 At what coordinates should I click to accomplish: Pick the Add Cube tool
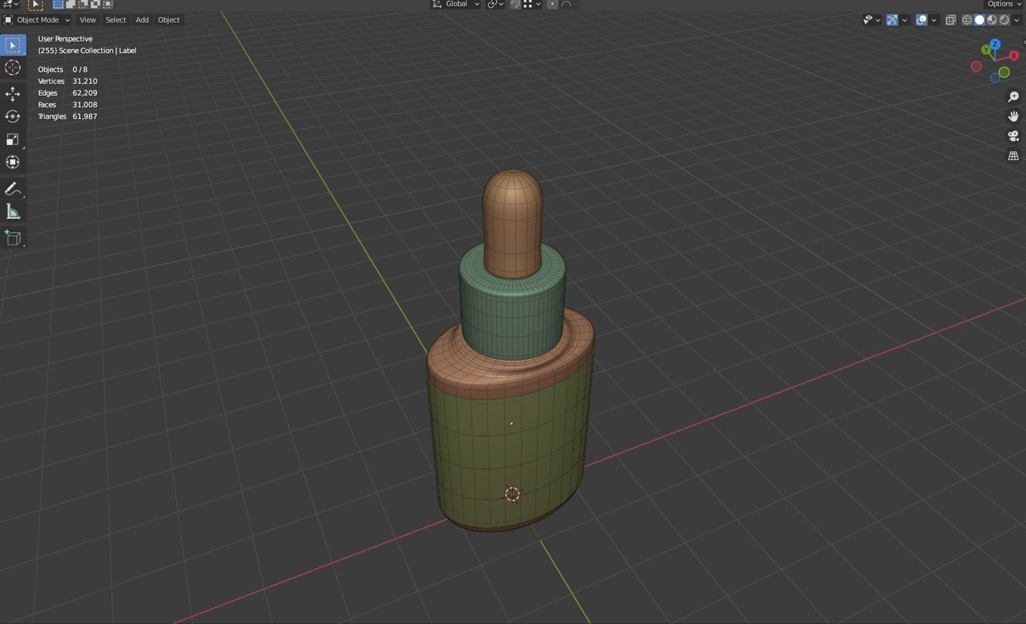(x=13, y=237)
